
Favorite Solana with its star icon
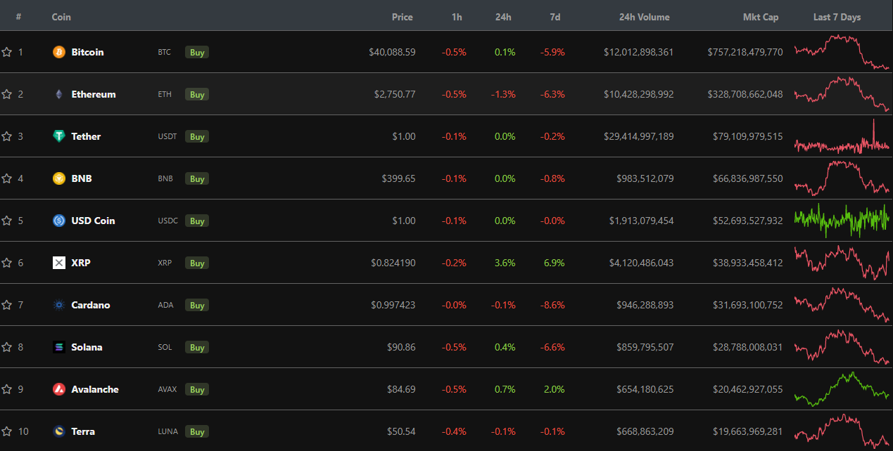coord(7,347)
